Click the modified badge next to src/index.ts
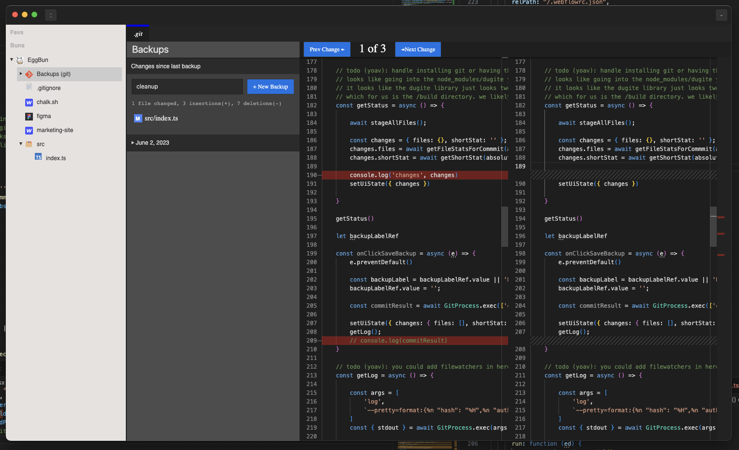739x450 pixels. (x=138, y=119)
